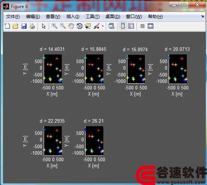This screenshot has height=185, width=207.
Task: Close the Figure 6 window
Action: [x=197, y=5]
